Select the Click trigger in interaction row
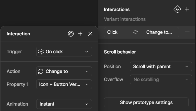Viewport: 196px width, 111px height. click(112, 32)
